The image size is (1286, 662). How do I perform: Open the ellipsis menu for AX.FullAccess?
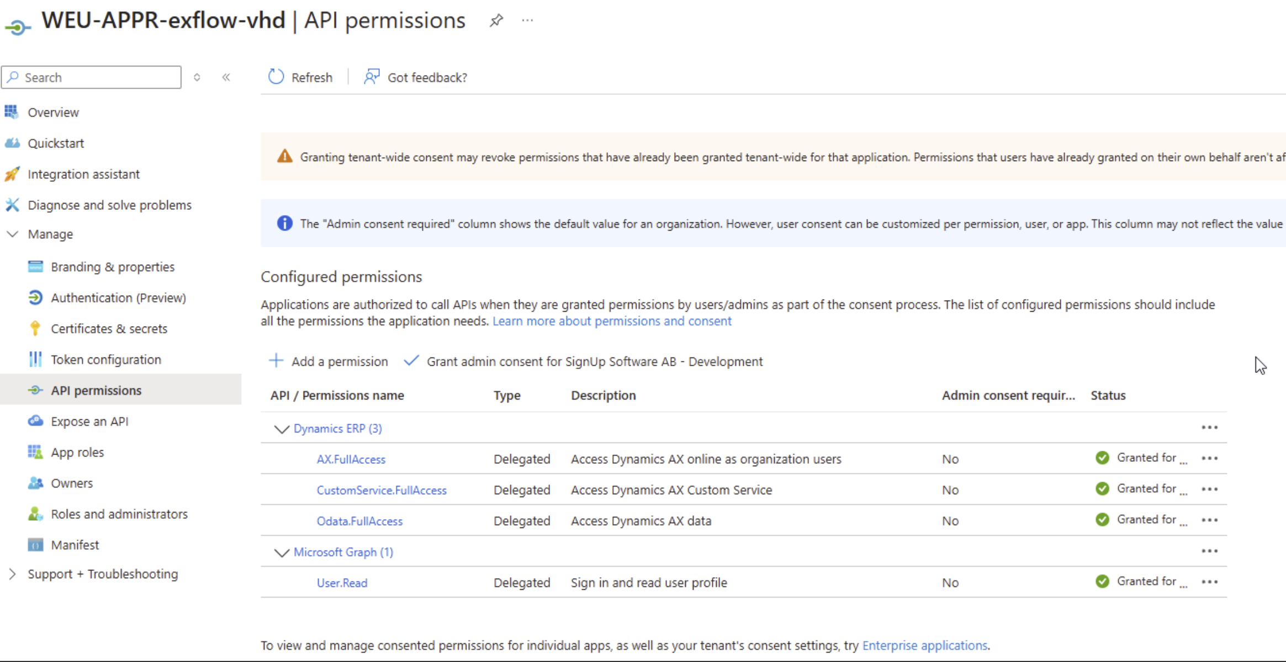pos(1209,458)
